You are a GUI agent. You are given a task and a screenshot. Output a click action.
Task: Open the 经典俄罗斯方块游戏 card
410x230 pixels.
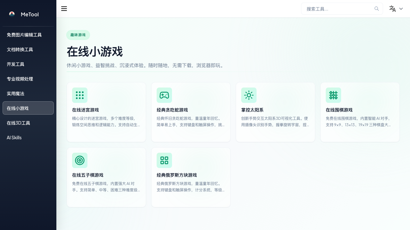(x=191, y=177)
